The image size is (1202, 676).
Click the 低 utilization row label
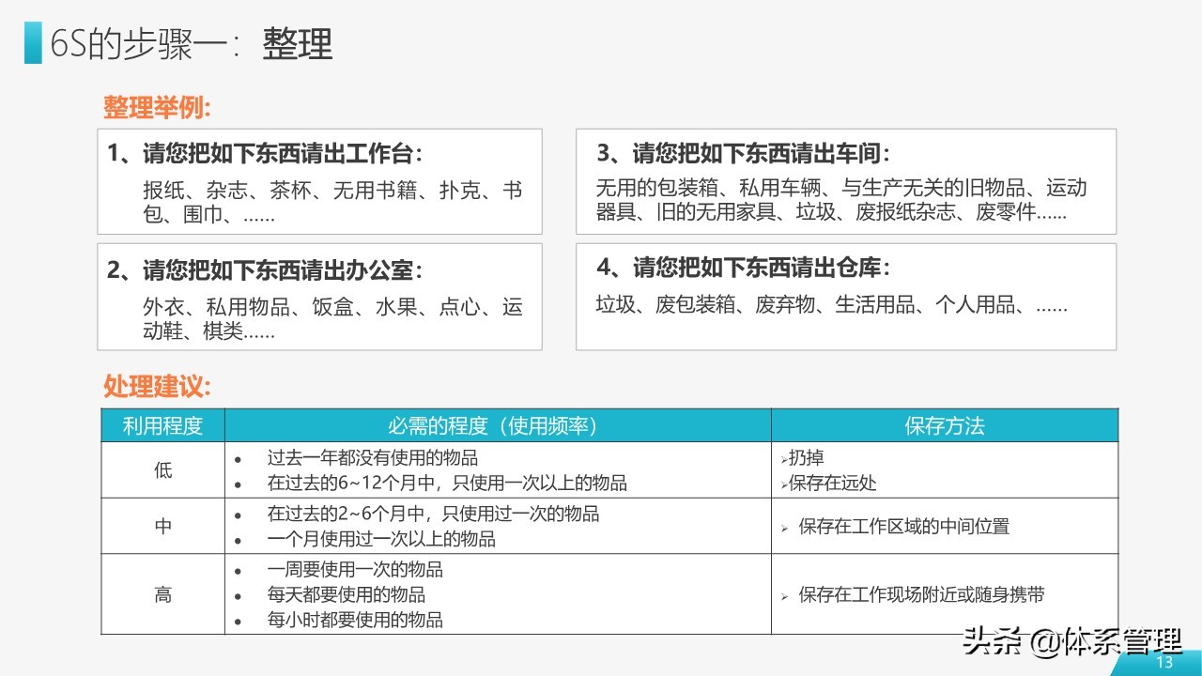click(x=163, y=469)
